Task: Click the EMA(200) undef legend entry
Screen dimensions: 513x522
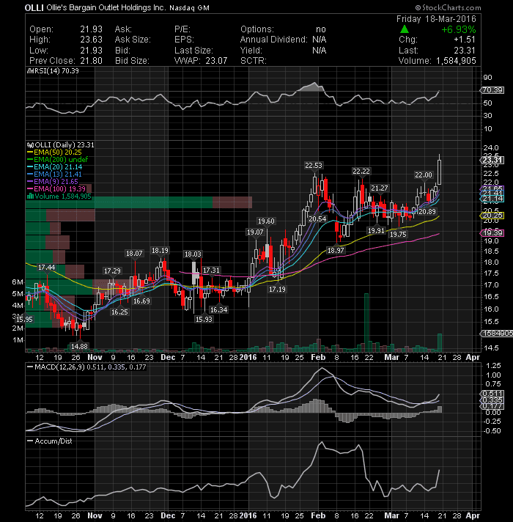Action: pos(58,160)
